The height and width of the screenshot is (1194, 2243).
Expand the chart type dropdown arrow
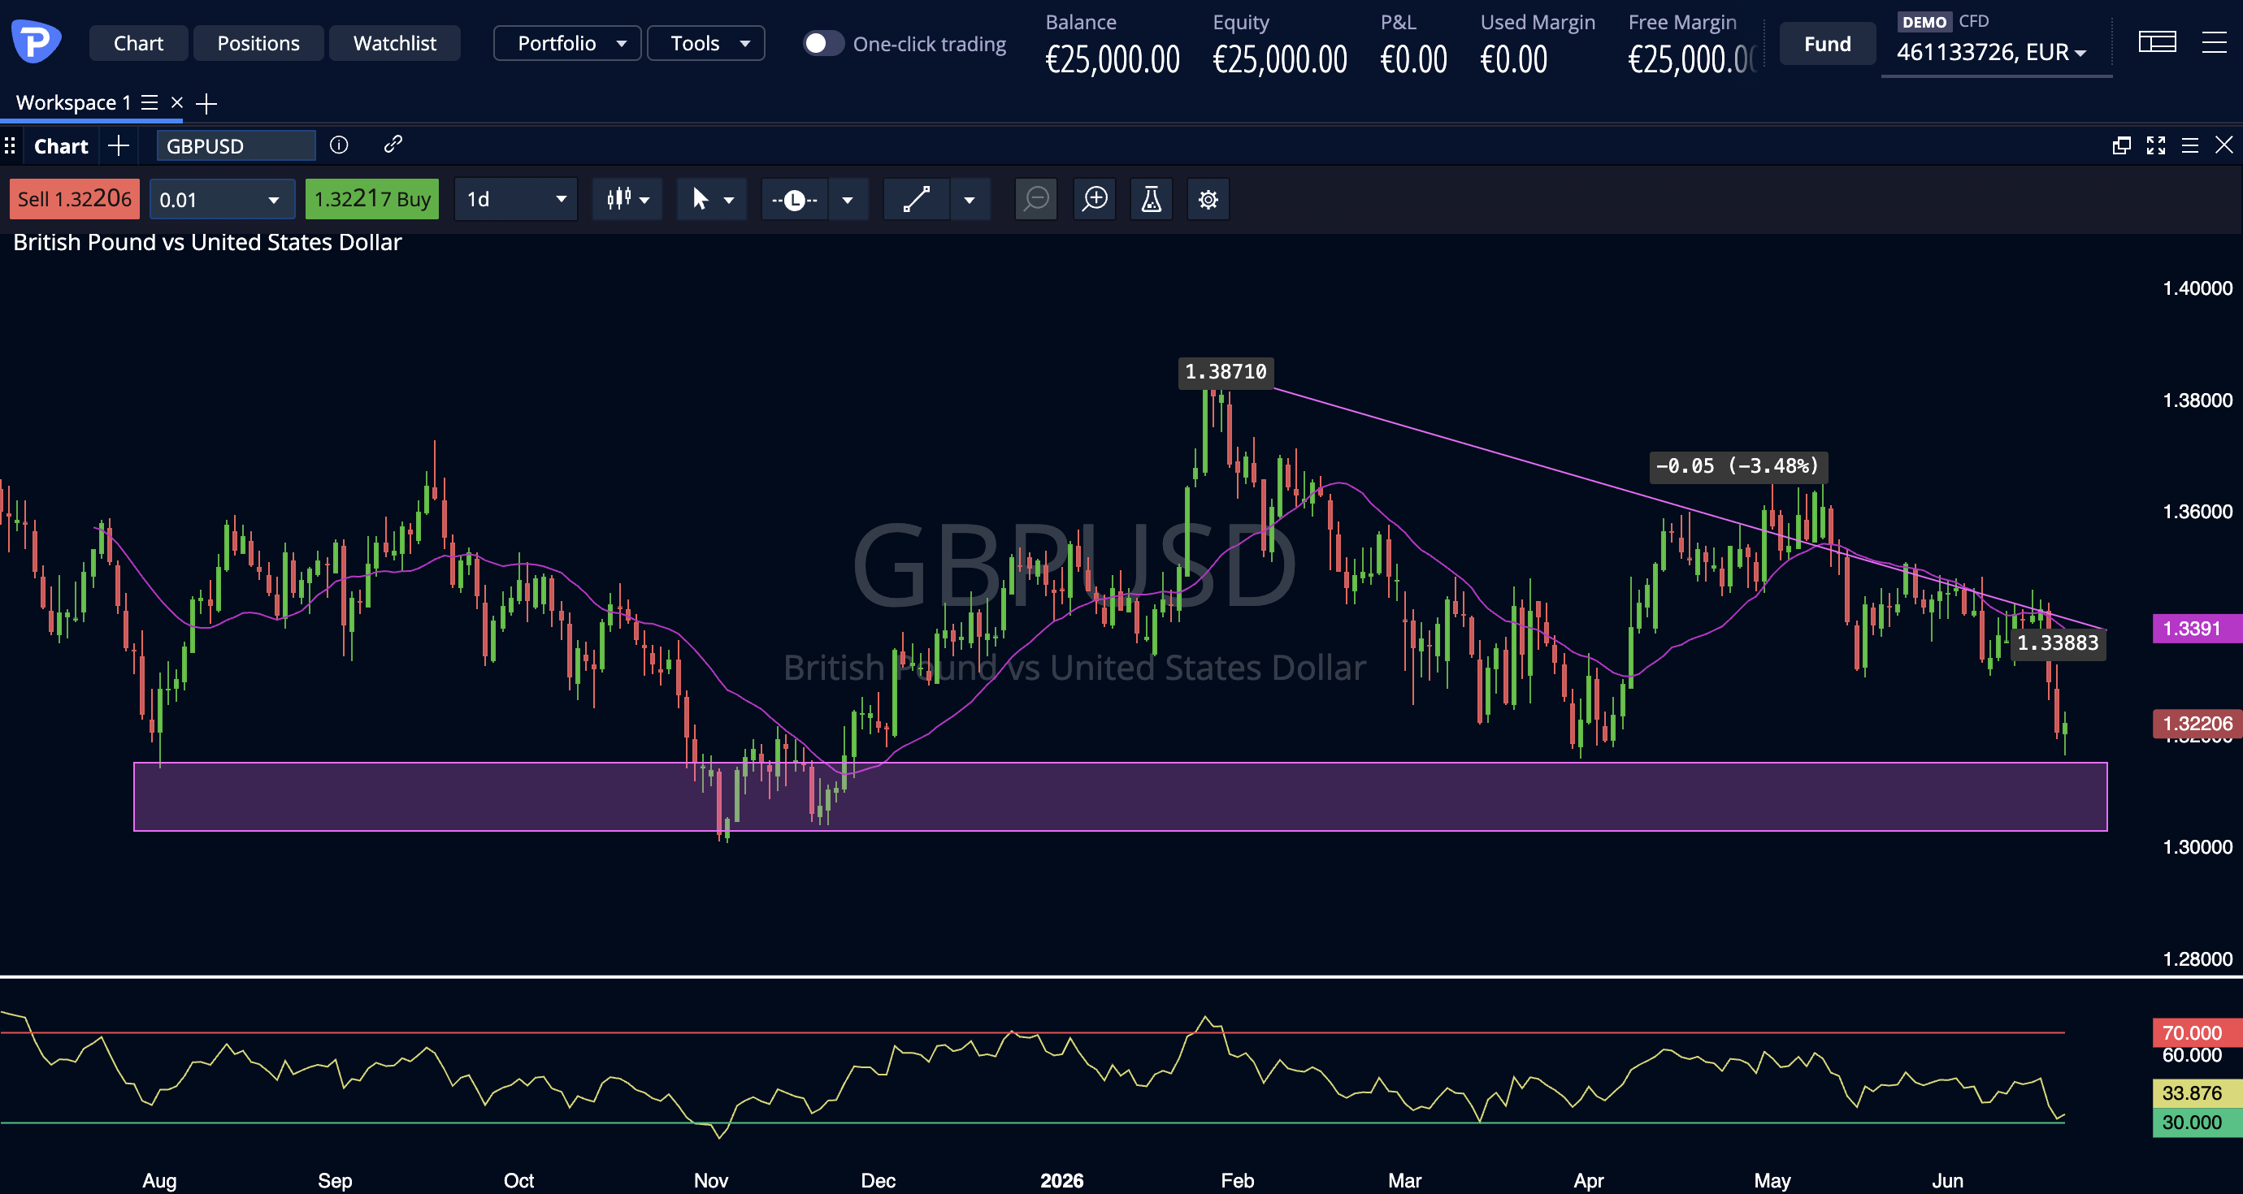[644, 200]
